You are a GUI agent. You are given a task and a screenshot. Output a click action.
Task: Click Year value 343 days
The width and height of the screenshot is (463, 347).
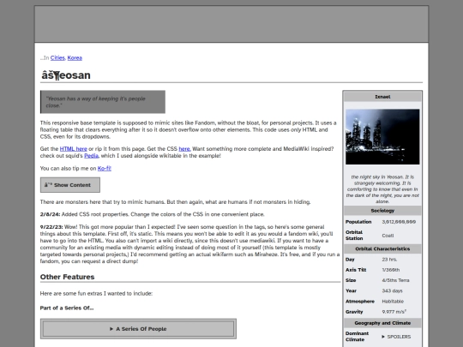[392, 290]
